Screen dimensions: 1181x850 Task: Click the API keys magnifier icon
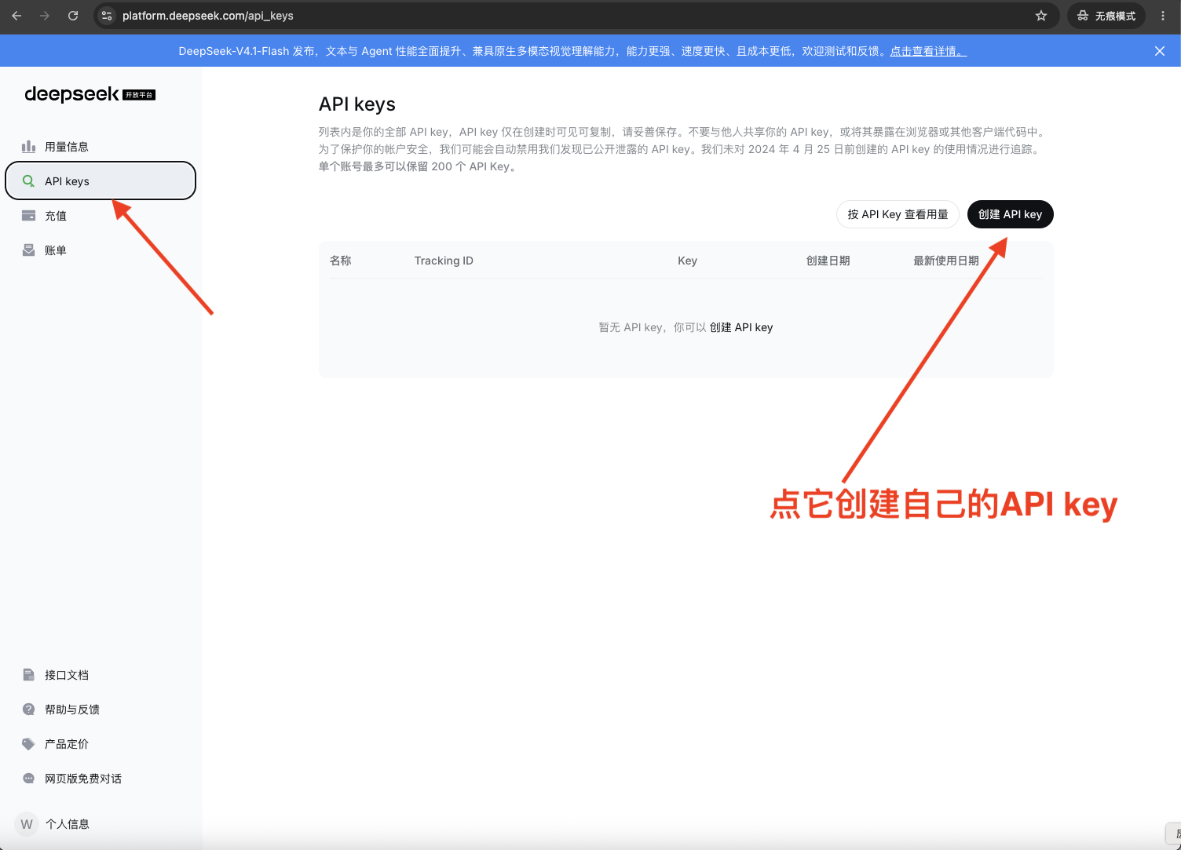tap(29, 181)
